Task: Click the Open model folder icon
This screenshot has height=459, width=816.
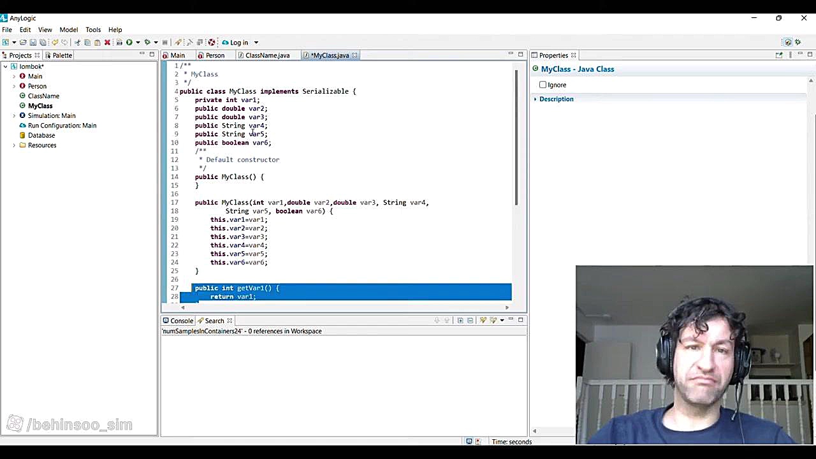Action: point(23,43)
